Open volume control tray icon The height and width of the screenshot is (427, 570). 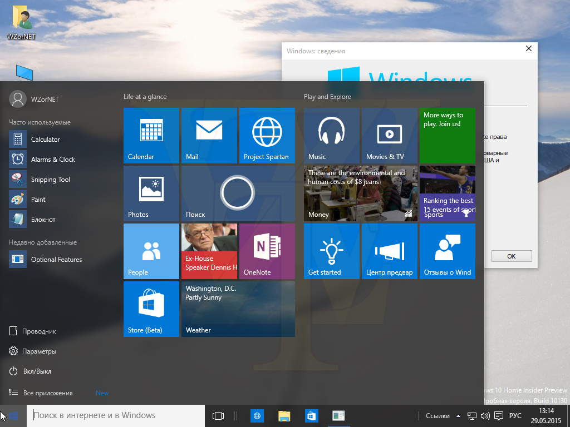[x=485, y=416]
